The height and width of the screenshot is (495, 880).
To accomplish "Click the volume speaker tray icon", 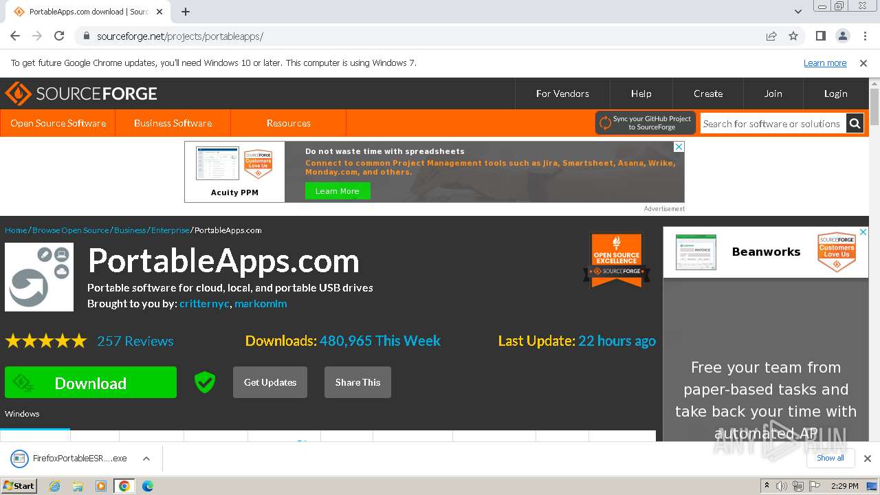I will point(781,486).
